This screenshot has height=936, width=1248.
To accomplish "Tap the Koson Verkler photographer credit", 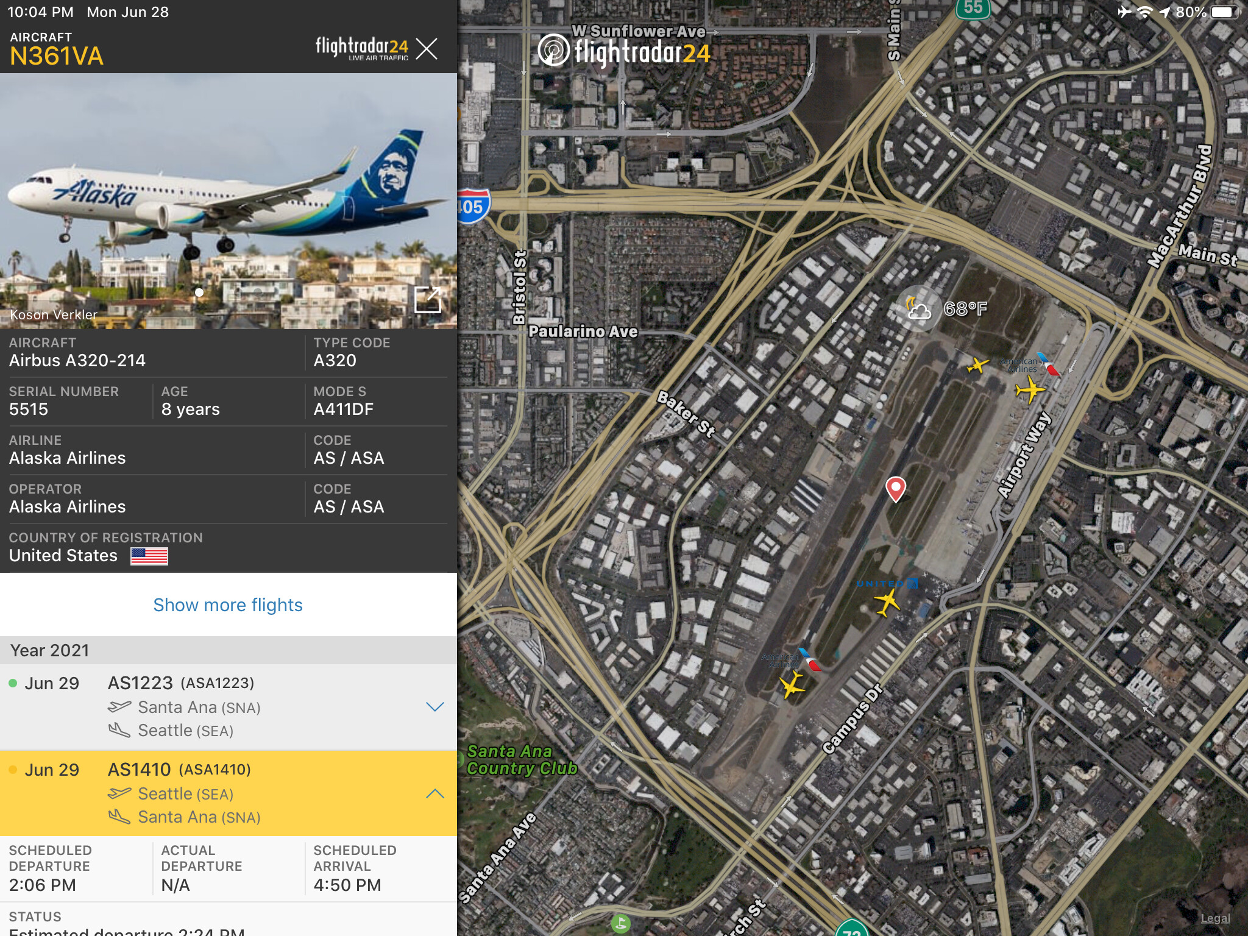I will click(x=54, y=314).
